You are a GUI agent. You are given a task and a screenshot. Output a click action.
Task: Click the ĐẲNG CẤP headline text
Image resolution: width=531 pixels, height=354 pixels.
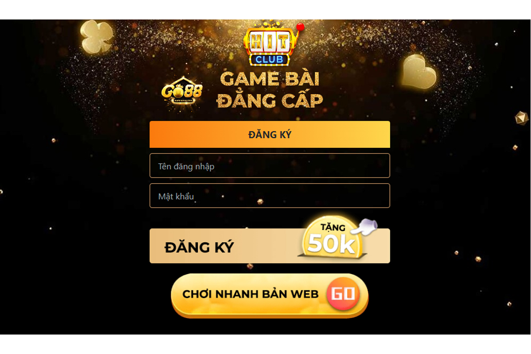270,100
